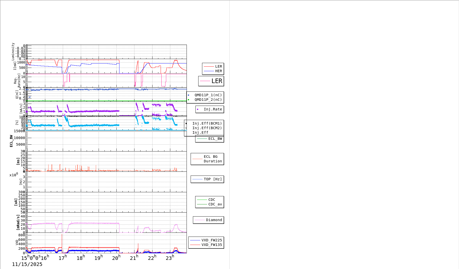Select the pink Diamond legend entry
Viewport: 459px width, 269px height.
click(208, 220)
